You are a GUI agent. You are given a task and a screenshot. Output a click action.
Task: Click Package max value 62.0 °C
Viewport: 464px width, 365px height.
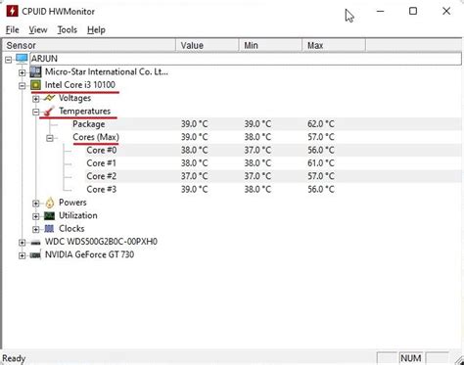pos(321,124)
